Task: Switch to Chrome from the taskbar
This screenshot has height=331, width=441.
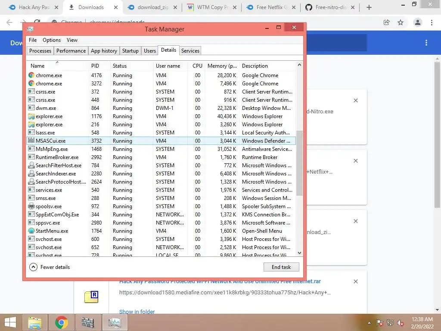Action: point(61,322)
